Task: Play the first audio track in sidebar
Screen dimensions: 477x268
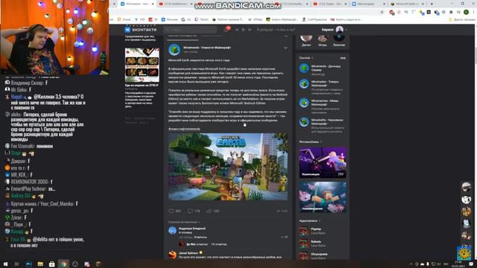Action: tap(303, 232)
